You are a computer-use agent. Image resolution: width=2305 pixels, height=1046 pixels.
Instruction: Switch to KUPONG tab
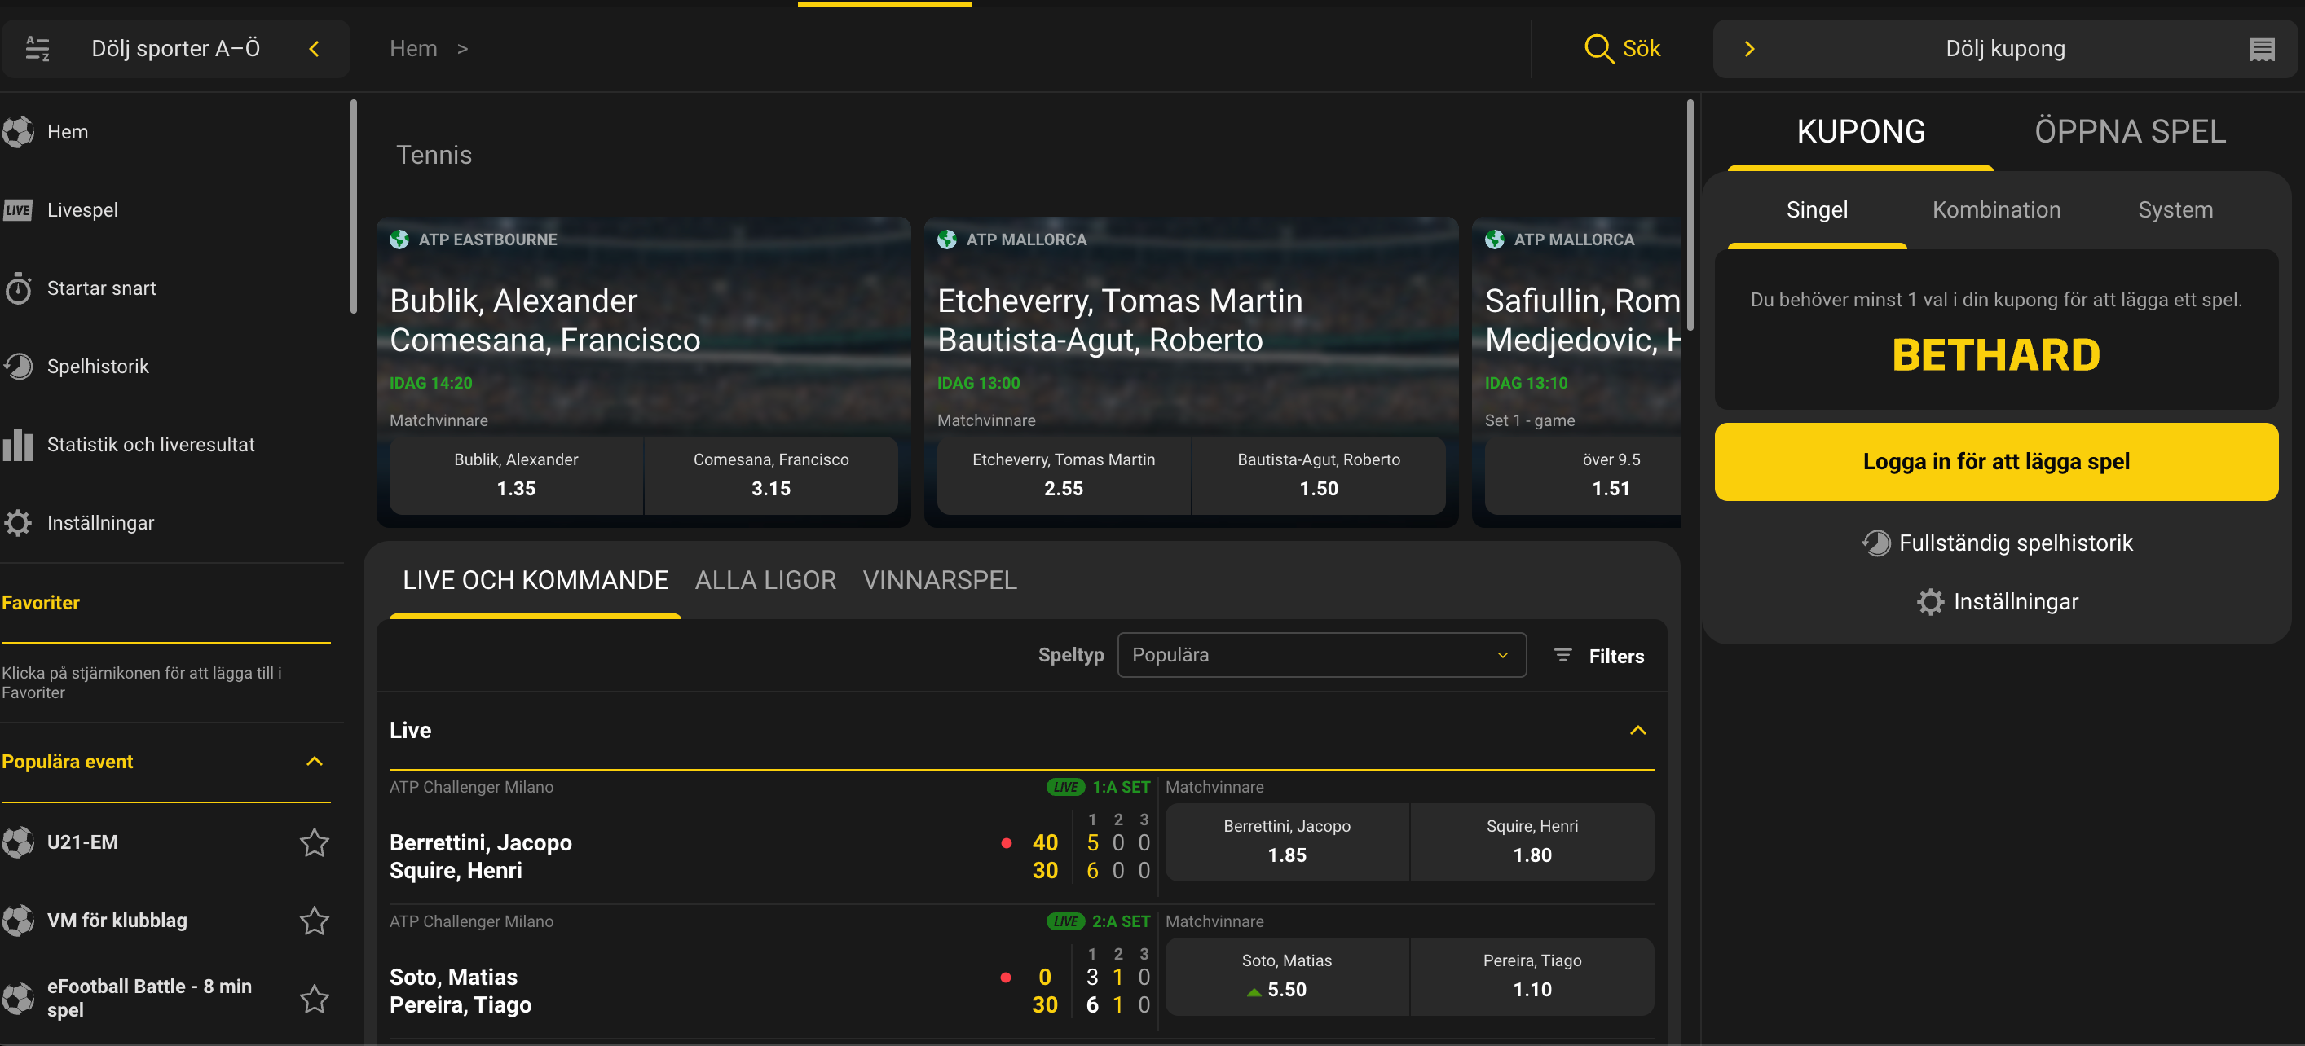pyautogui.click(x=1860, y=132)
